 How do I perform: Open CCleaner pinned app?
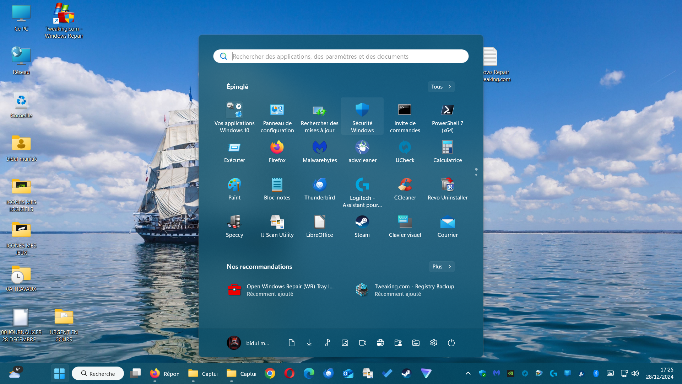click(x=405, y=189)
